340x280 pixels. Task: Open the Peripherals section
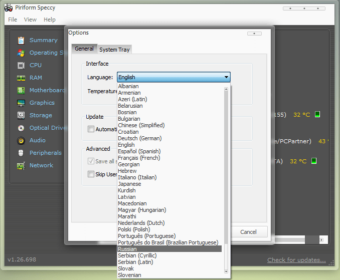[46, 153]
